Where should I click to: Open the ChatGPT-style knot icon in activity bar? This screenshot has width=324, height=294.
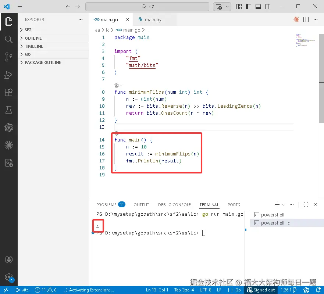[9, 128]
